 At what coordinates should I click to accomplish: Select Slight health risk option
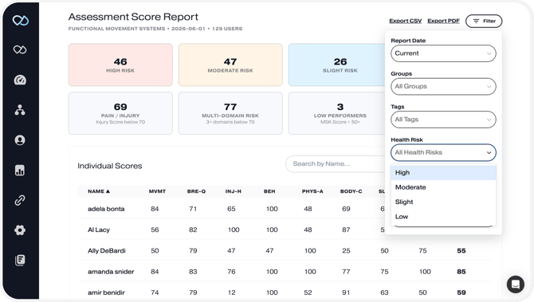443,202
